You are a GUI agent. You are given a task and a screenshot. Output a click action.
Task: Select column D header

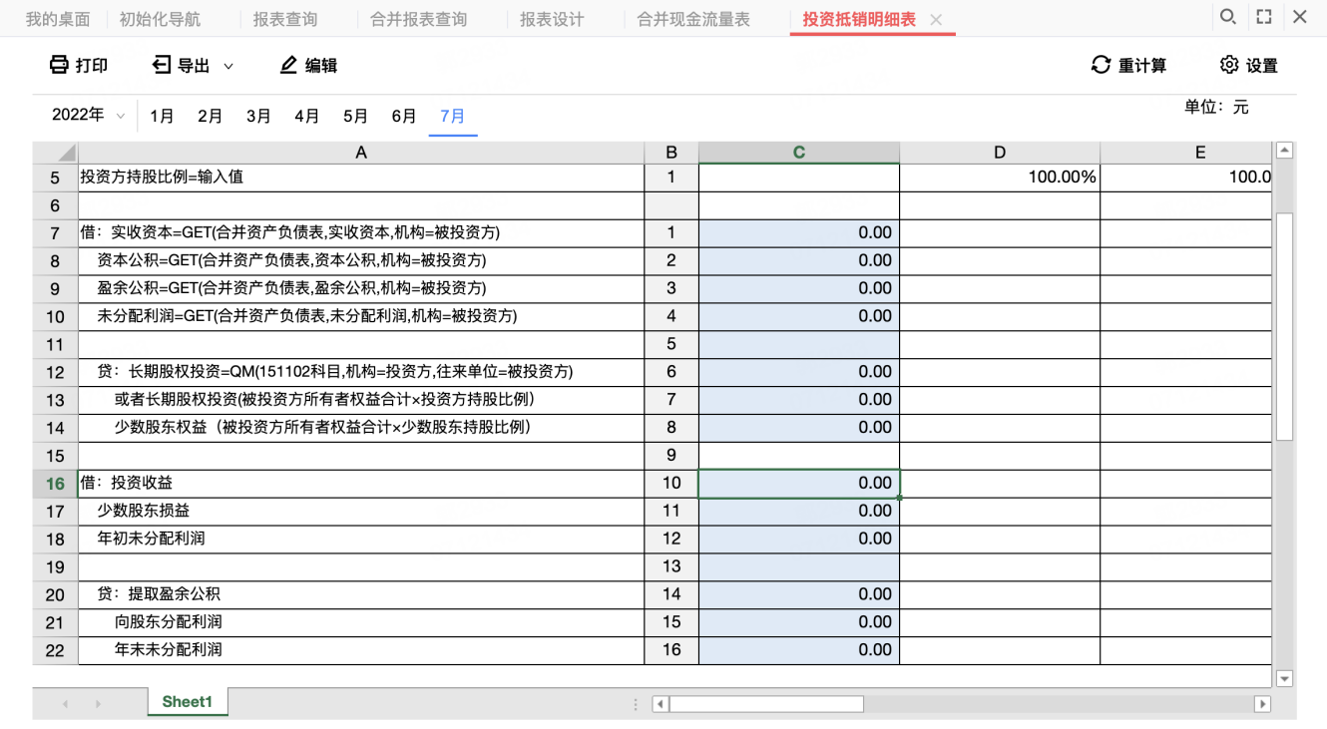(x=1000, y=153)
